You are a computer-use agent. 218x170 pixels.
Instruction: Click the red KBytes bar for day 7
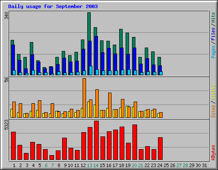52,157
